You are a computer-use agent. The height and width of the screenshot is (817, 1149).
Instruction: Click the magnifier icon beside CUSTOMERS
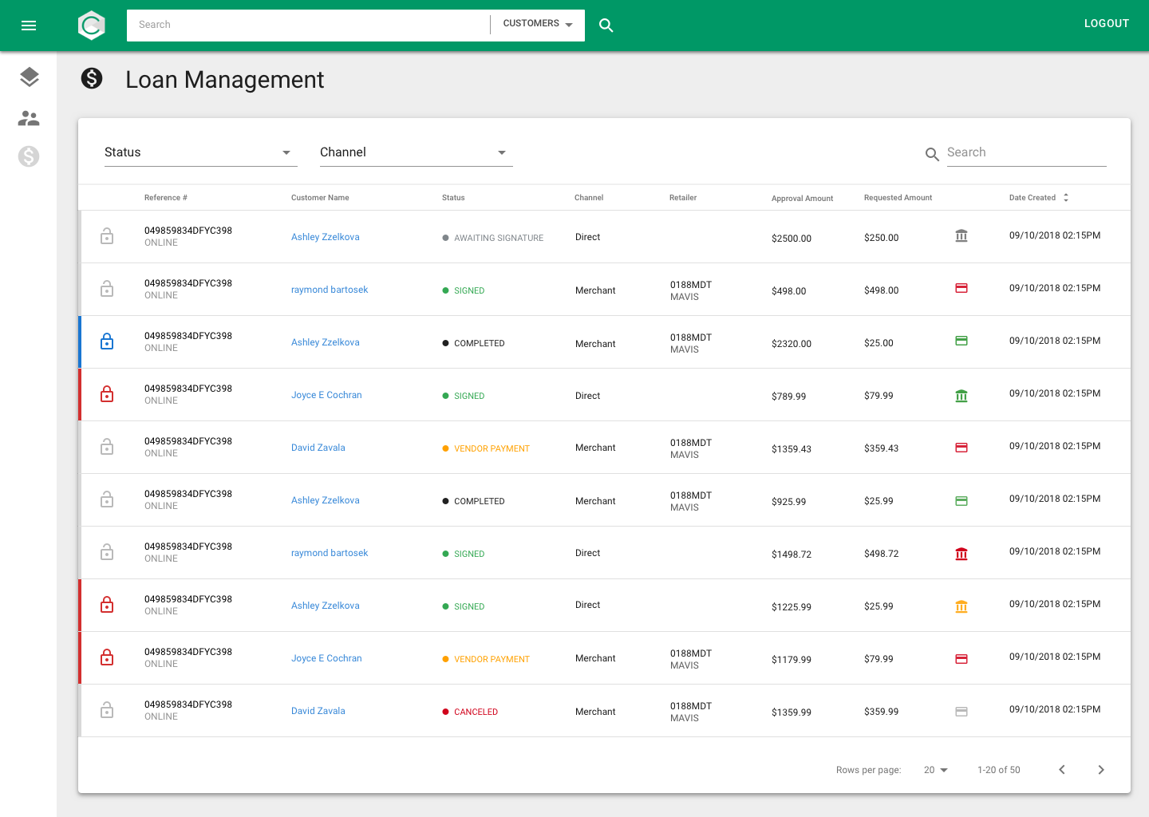(x=606, y=26)
